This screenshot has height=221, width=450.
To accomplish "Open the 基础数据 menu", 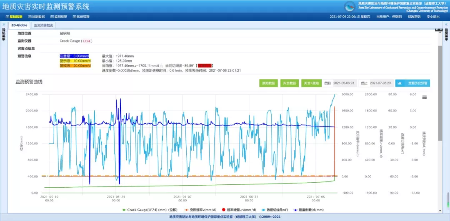I will (x=14, y=17).
